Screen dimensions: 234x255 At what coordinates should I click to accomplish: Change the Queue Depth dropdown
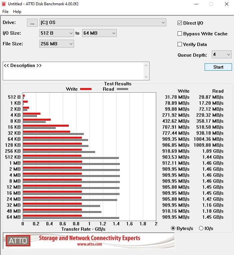tap(222, 55)
